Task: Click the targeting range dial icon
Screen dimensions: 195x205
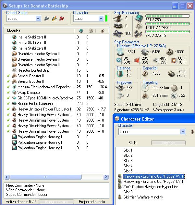Action: pyautogui.click(x=145, y=88)
